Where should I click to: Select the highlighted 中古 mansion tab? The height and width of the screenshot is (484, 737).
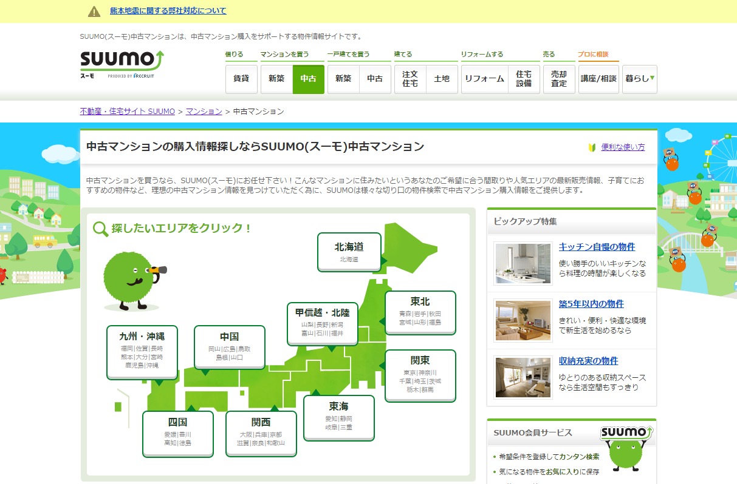pos(309,79)
